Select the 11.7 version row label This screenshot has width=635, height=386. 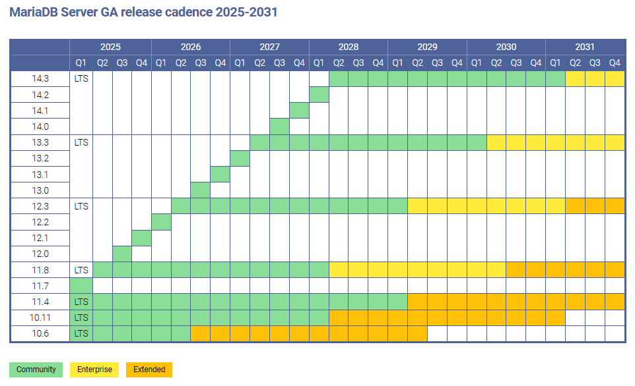click(x=40, y=286)
